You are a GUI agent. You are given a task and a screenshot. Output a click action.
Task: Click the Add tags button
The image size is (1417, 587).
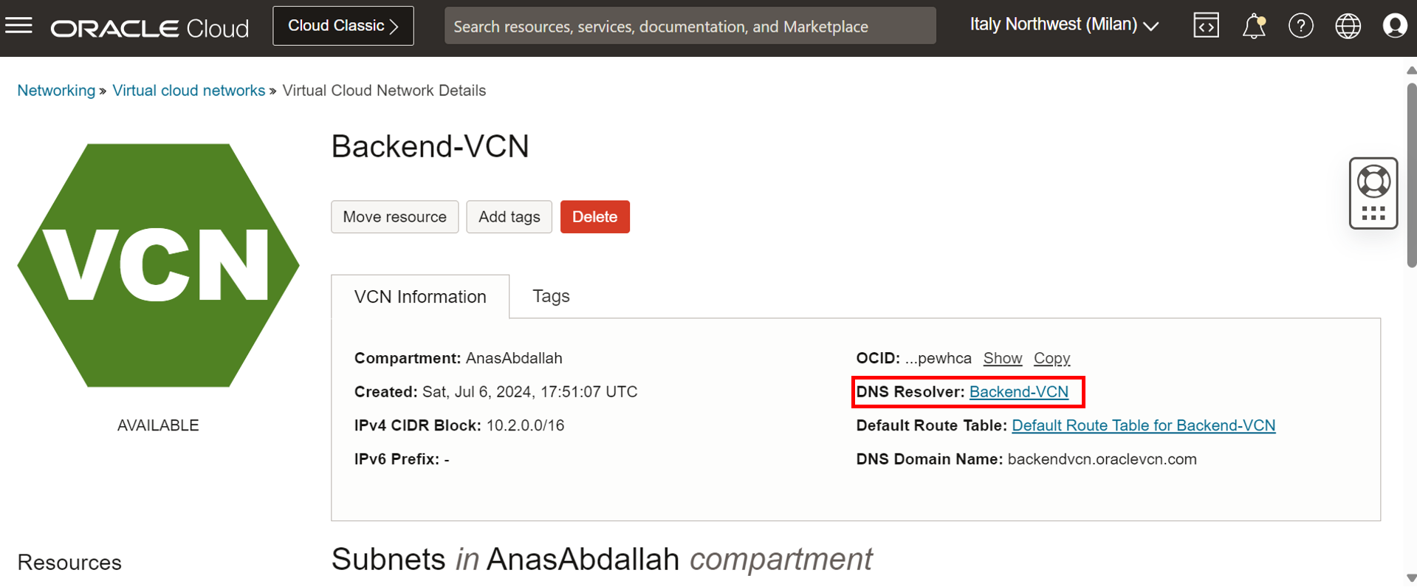point(509,217)
